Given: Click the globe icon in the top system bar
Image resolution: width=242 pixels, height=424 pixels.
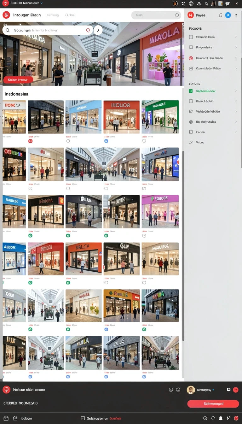Looking at the screenshot, I should coord(191,4).
